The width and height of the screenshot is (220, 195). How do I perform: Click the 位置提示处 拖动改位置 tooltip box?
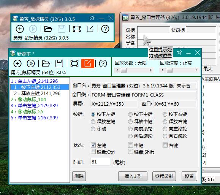tap(160, 53)
